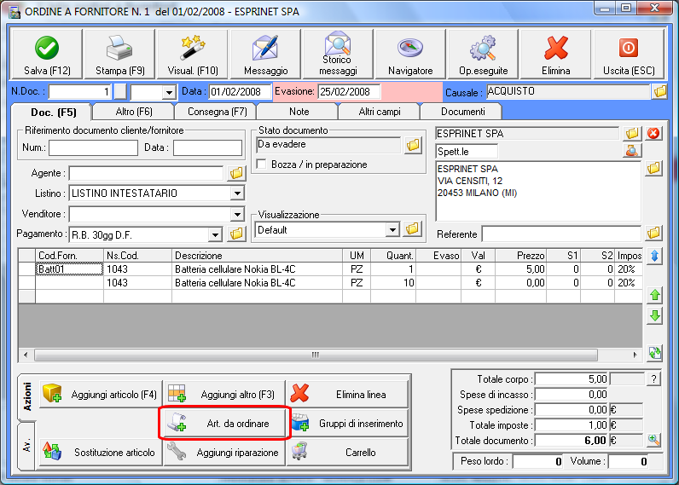Expand the Listino dropdown

tap(237, 193)
